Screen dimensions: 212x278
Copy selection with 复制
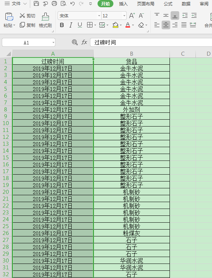[27, 25]
